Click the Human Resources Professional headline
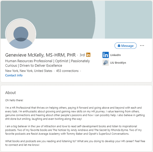Image resolution: width=153 pixels, height=152 pixels. pos(48,63)
